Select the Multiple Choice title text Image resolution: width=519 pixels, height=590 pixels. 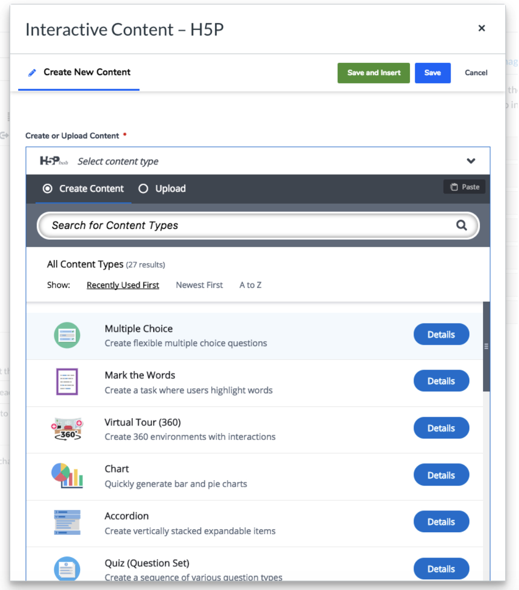tap(138, 328)
